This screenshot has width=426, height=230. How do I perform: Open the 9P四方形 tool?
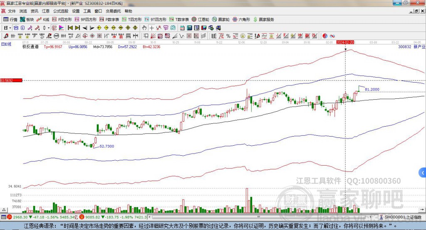[86, 20]
